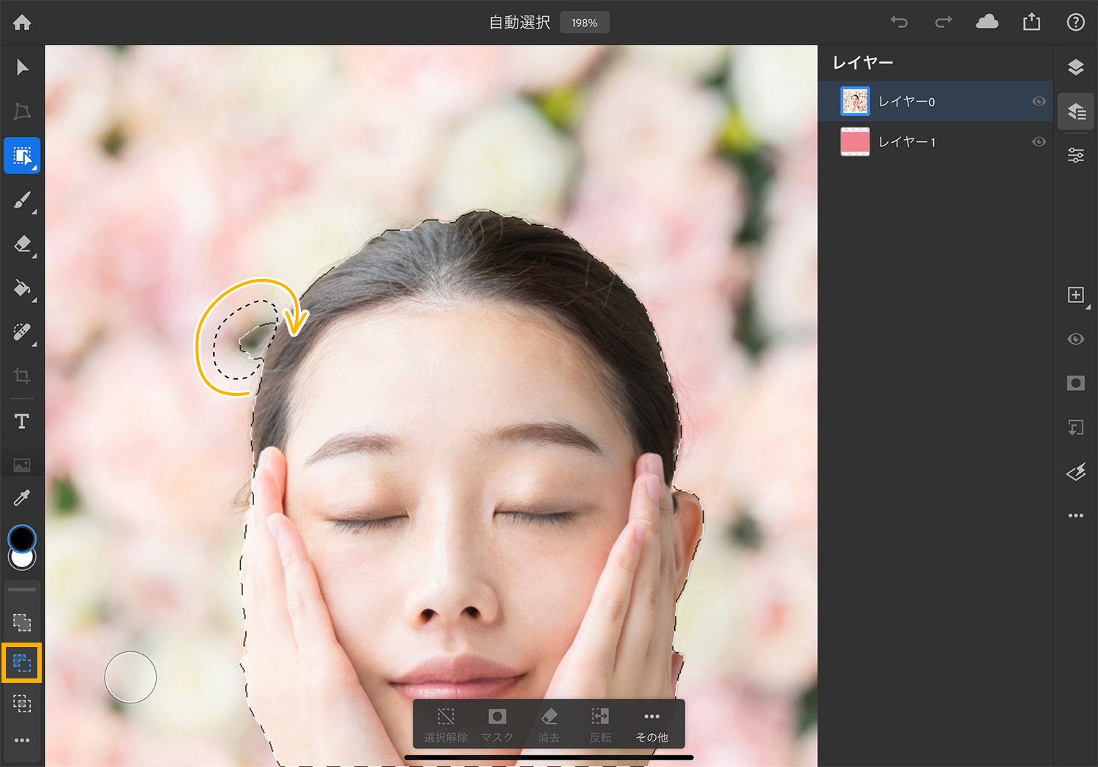The image size is (1098, 767).
Task: Go to the Home screen
Action: pos(22,23)
